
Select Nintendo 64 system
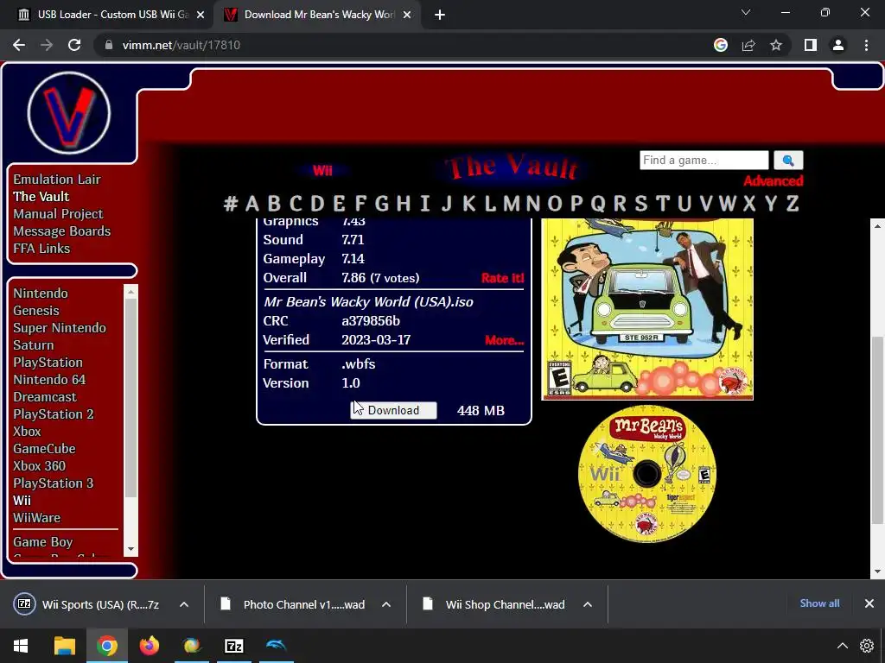coord(49,380)
